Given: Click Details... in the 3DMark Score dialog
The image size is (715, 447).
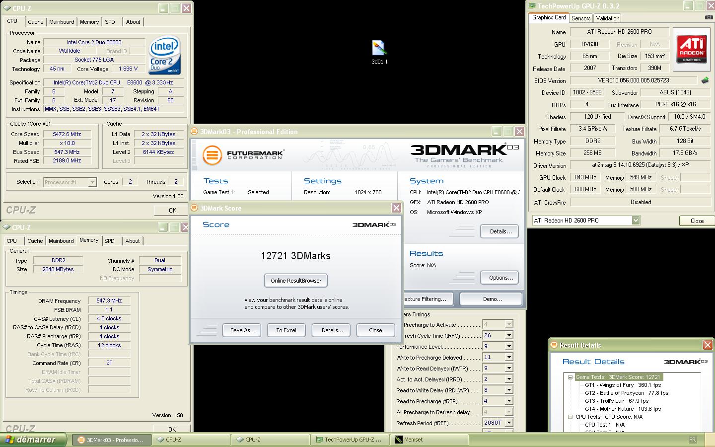Looking at the screenshot, I should tap(332, 330).
